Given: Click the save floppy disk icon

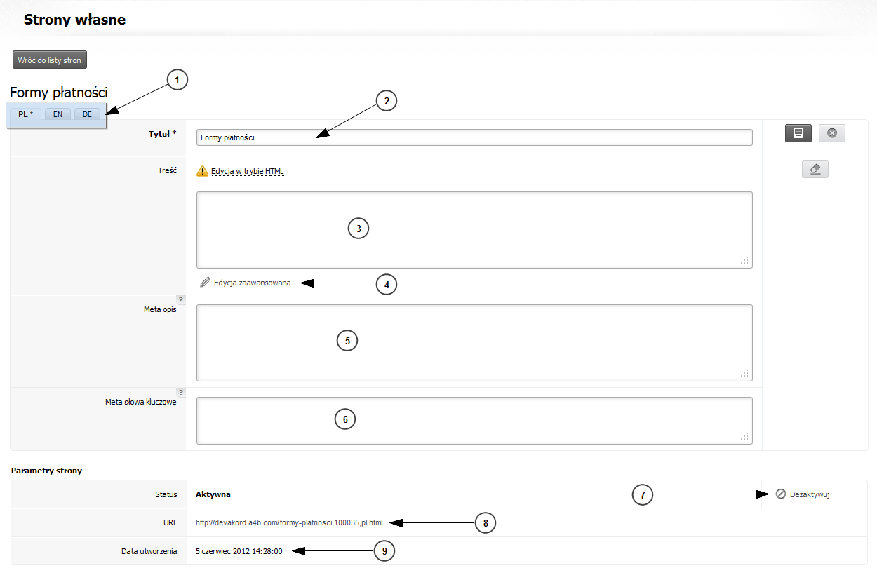Looking at the screenshot, I should 798,133.
